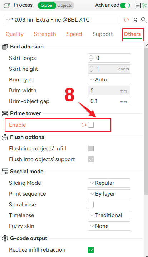Click the parameter list icon beside Advanced
The height and width of the screenshot is (257, 148).
coord(138,5)
